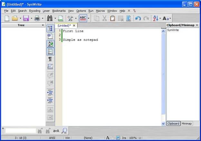Screen dimensions: 201x141
Task: Toggle the ABC spell check button
Action: (x=83, y=18)
